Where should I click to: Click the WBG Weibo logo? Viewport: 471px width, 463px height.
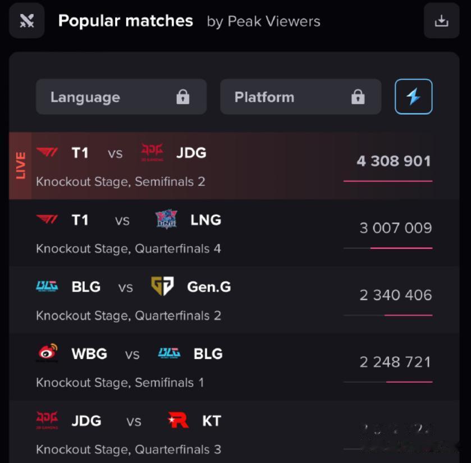(48, 352)
